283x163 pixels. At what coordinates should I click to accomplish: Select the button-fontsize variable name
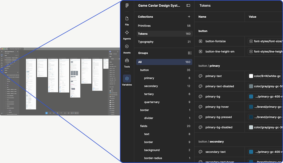[216, 41]
